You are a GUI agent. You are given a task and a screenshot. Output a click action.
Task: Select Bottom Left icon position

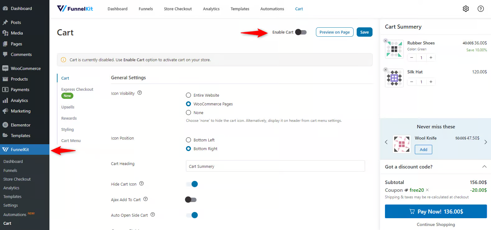(188, 140)
